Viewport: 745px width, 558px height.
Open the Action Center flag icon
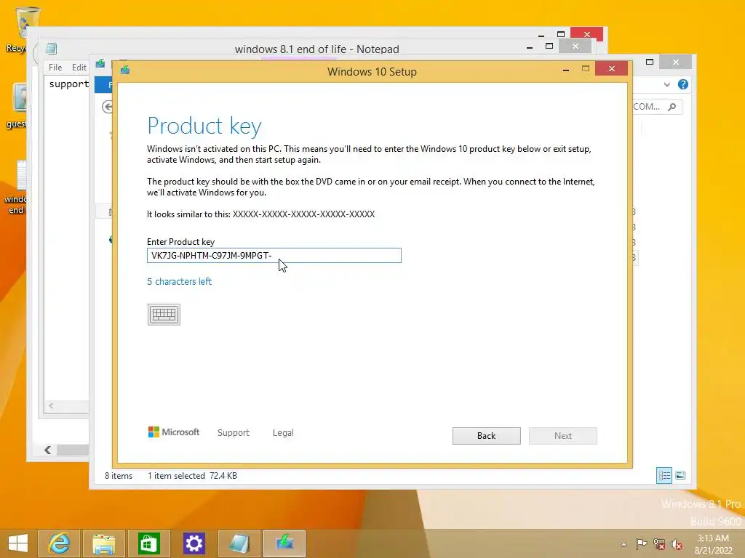point(641,543)
